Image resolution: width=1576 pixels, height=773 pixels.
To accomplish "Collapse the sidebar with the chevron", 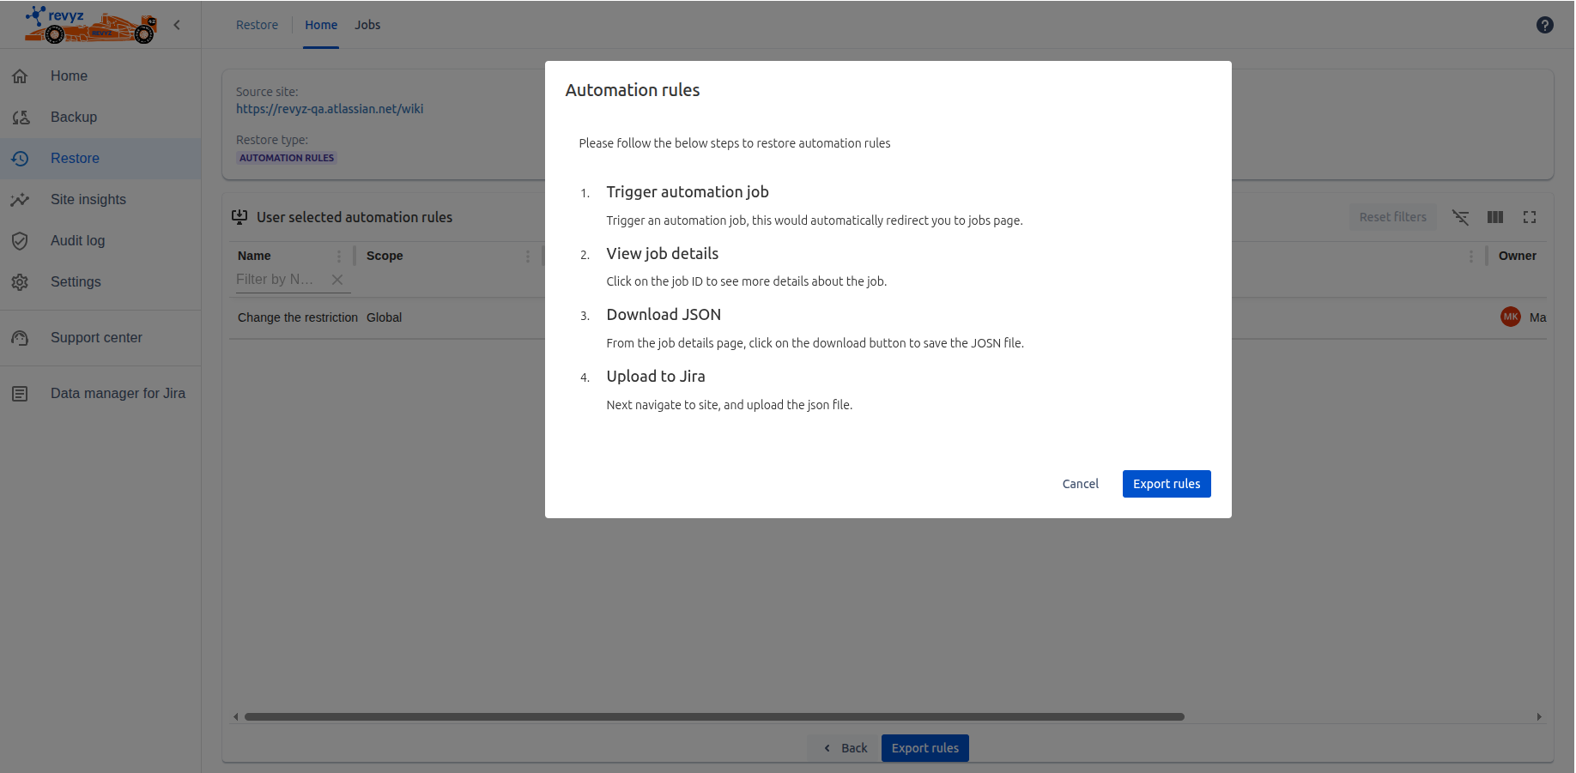I will point(177,25).
